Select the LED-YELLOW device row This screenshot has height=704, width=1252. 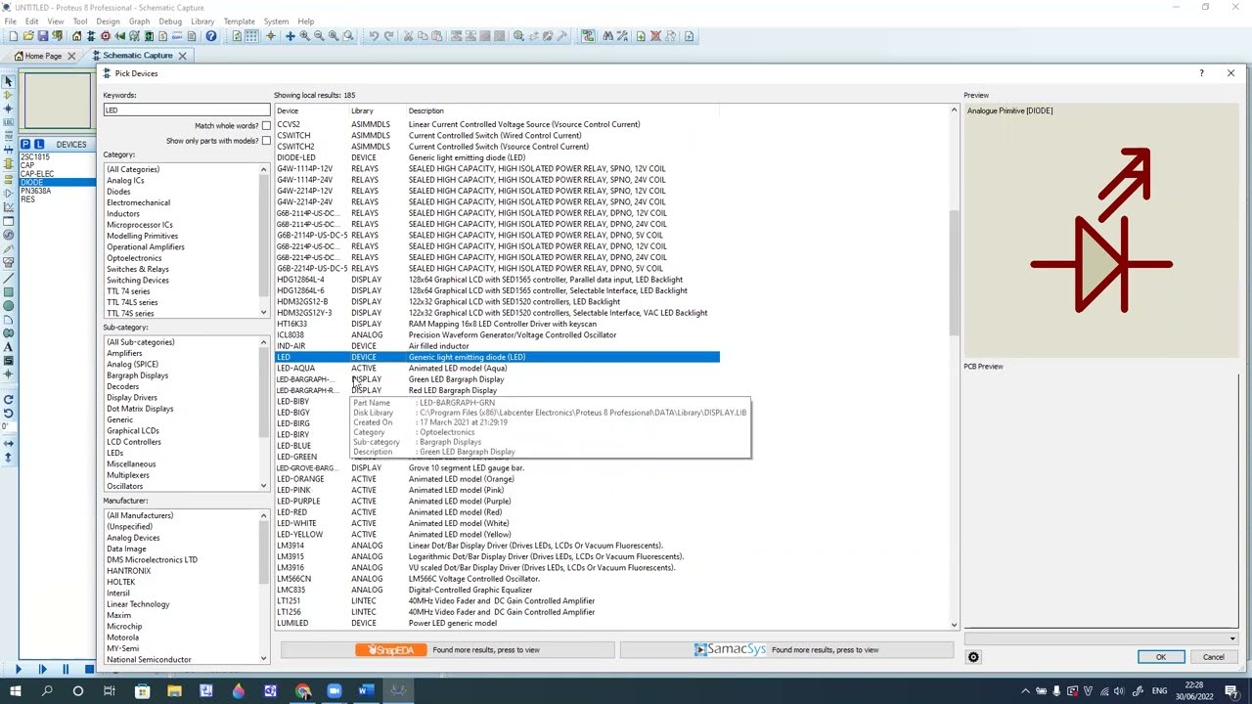[x=497, y=535]
